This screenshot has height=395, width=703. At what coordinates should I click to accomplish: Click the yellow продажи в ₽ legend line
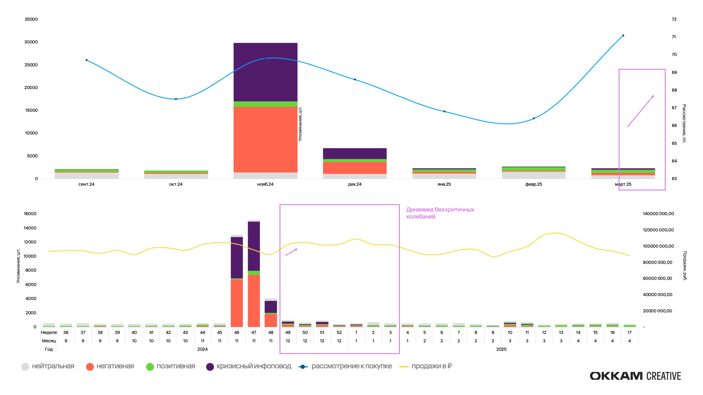pos(404,367)
